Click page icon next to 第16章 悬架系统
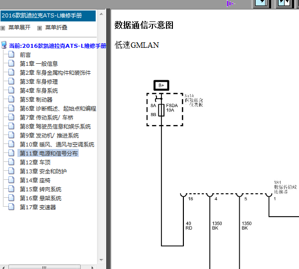 [11, 197]
